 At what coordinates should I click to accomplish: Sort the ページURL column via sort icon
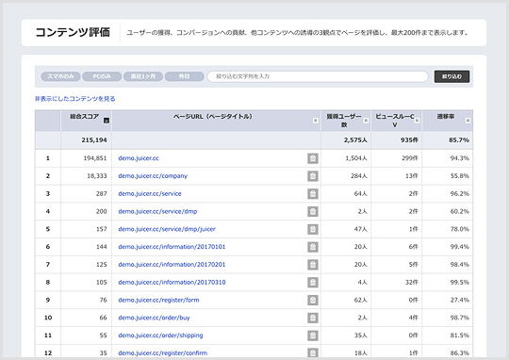click(x=315, y=121)
